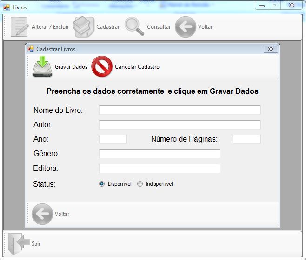The width and height of the screenshot is (306, 260).
Task: Click the Consultar label in top toolbar
Action: [x=159, y=27]
